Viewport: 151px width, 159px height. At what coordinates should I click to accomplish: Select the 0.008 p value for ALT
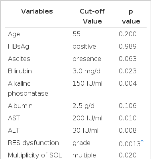(127, 130)
